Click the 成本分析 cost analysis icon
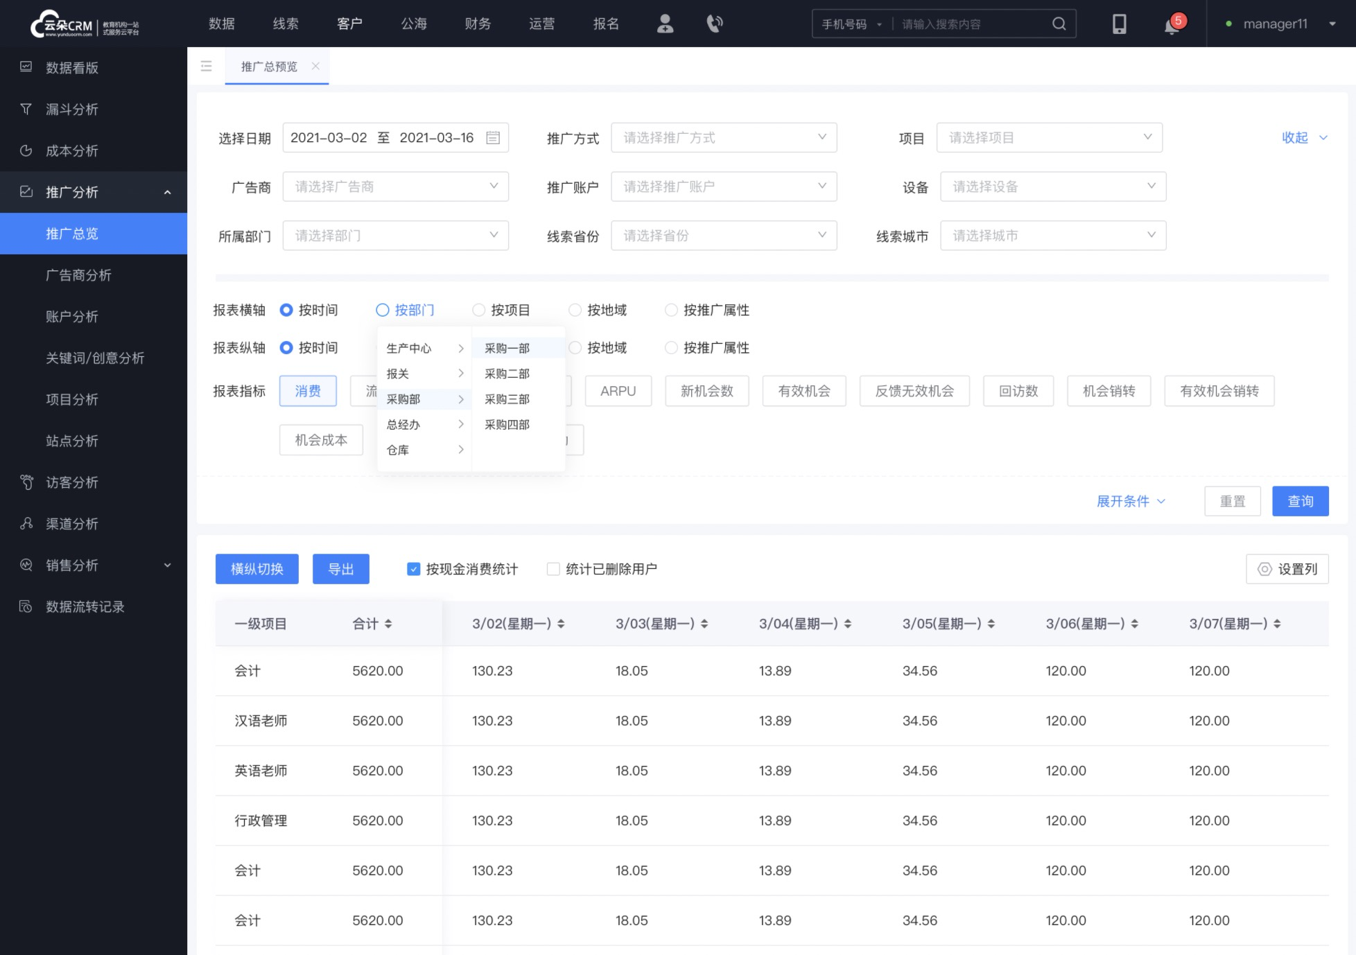The width and height of the screenshot is (1356, 955). coord(27,150)
